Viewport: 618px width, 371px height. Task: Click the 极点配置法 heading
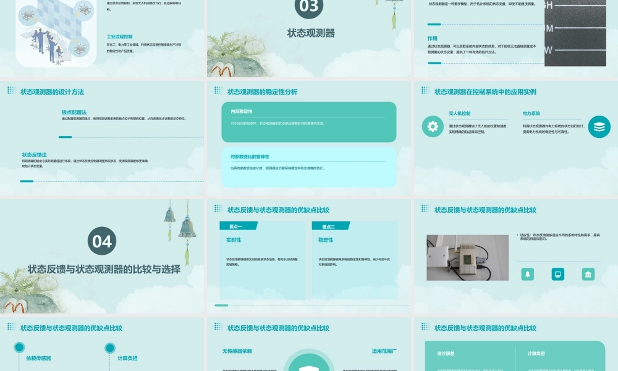pyautogui.click(x=74, y=113)
